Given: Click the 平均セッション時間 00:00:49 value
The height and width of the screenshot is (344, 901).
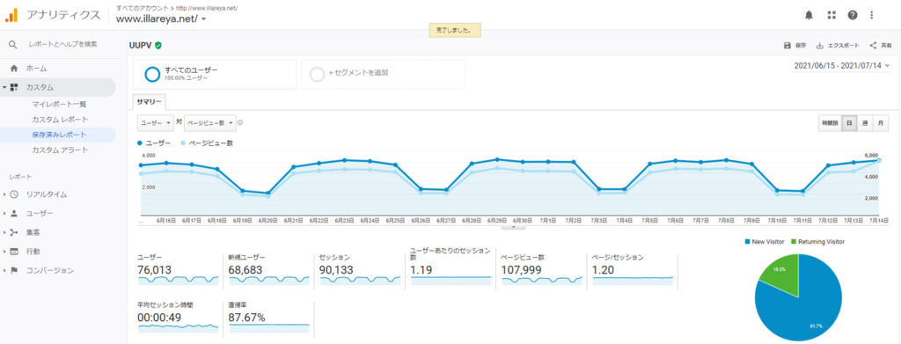Looking at the screenshot, I should tap(160, 317).
